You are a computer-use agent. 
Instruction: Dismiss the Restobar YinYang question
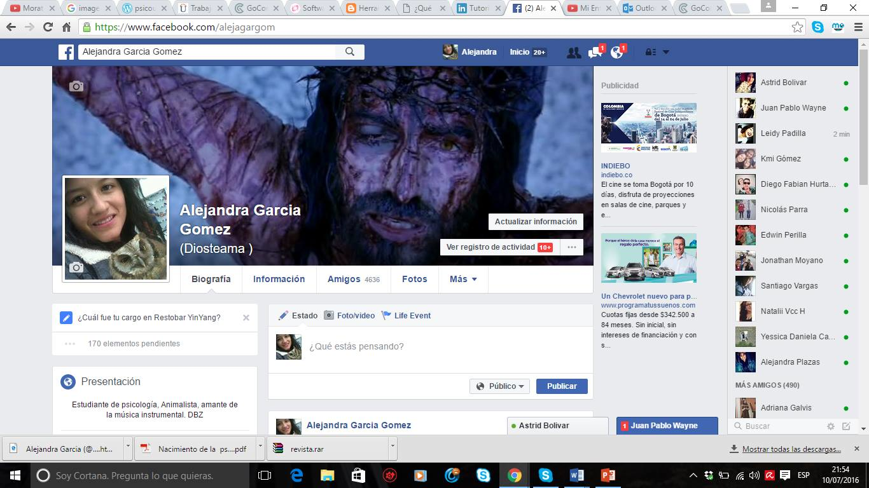tap(246, 318)
